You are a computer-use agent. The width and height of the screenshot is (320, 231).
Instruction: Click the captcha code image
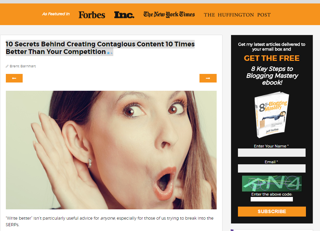272,184
